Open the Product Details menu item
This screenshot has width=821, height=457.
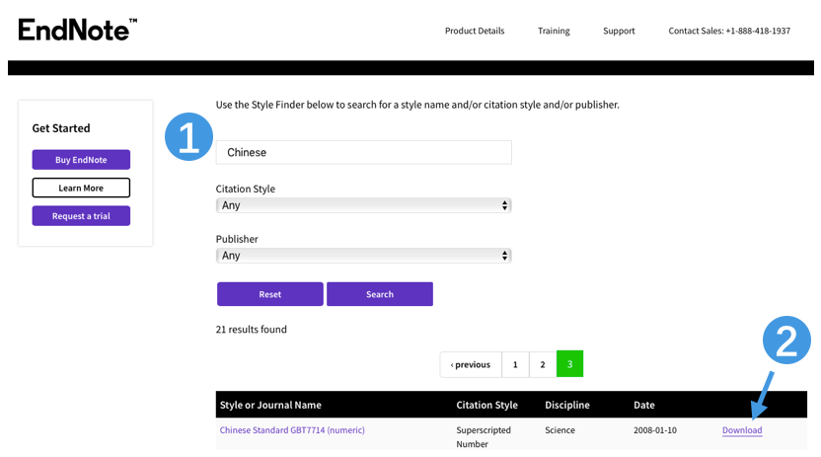pyautogui.click(x=474, y=31)
